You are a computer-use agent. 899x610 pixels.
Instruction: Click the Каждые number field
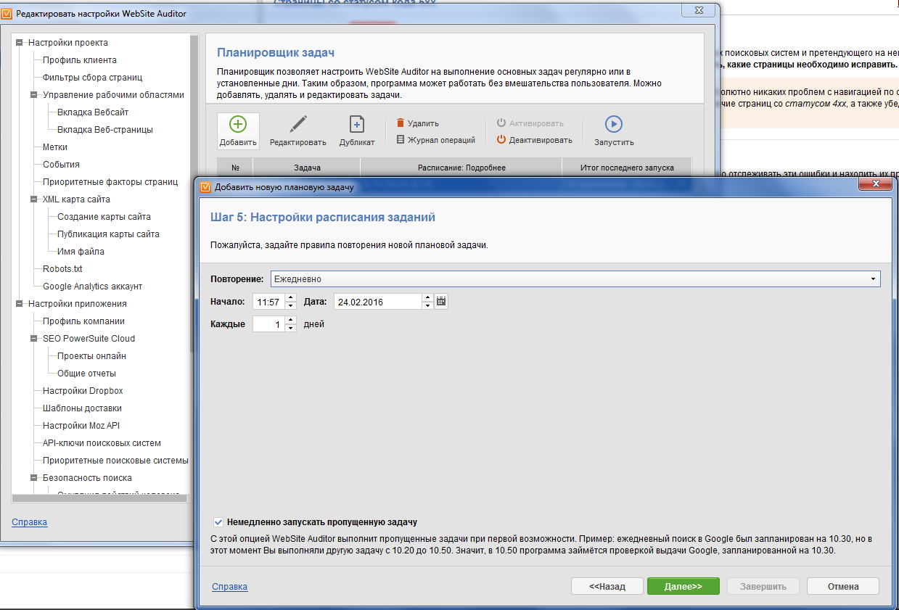269,324
